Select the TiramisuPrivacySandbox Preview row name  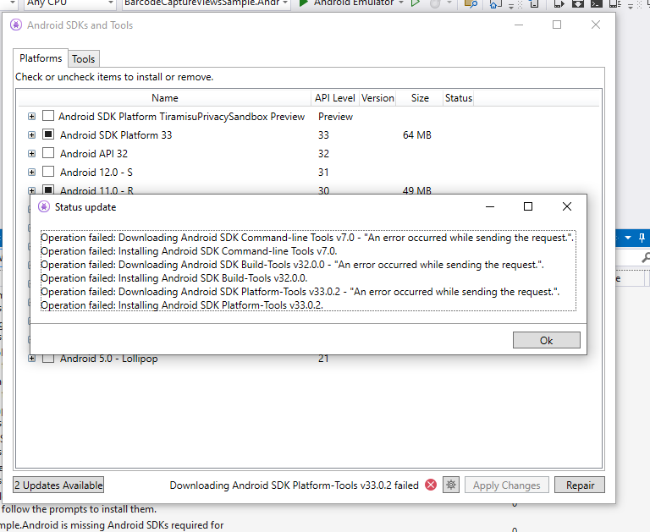(x=182, y=117)
